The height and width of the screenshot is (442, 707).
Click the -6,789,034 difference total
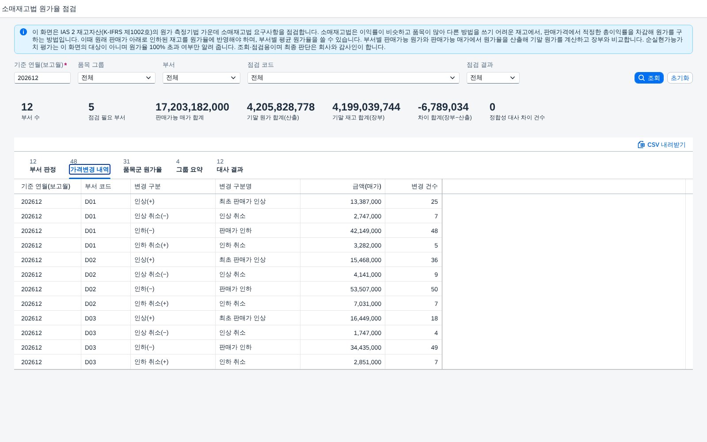click(x=443, y=107)
